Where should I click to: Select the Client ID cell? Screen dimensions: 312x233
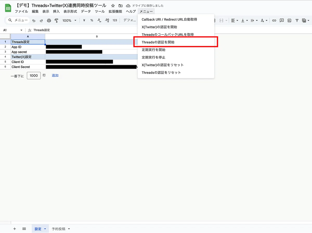pos(28,62)
